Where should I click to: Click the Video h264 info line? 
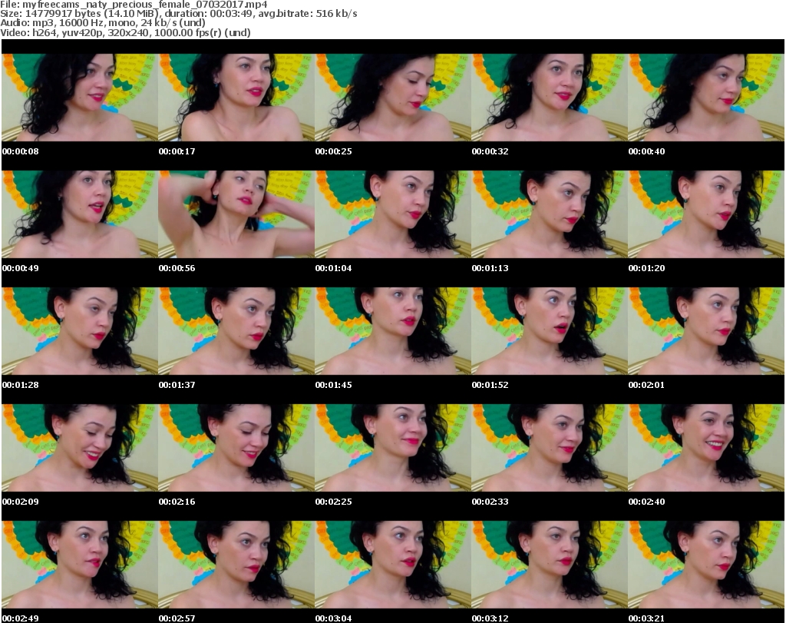coord(125,32)
